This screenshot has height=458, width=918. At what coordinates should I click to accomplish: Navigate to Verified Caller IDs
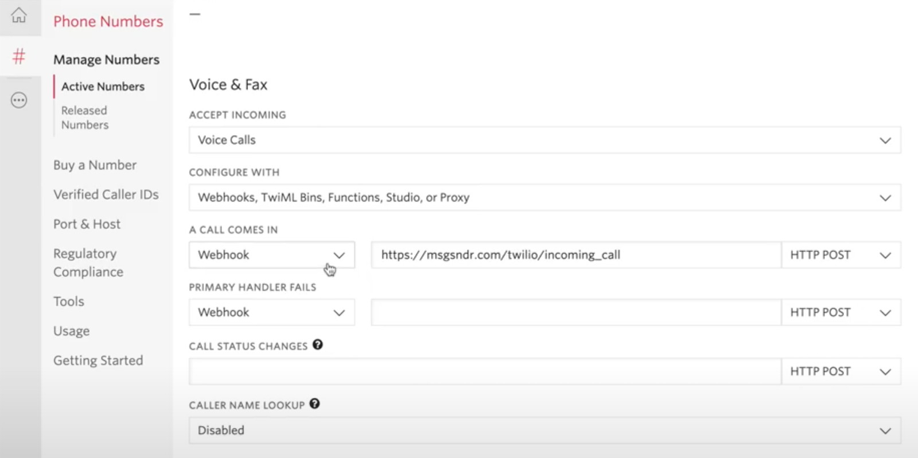coord(106,194)
